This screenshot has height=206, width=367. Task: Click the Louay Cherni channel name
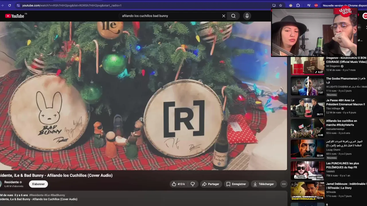[333, 150]
